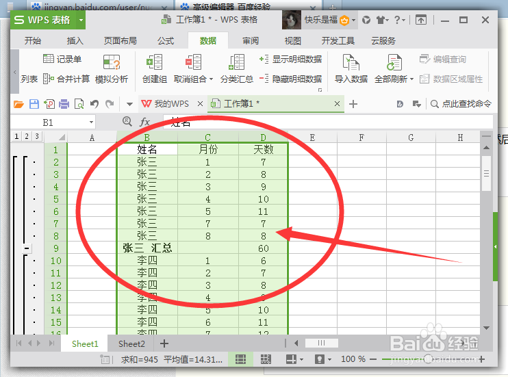Open the quick access toolbar customize arrow
The width and height of the screenshot is (508, 377).
129,104
